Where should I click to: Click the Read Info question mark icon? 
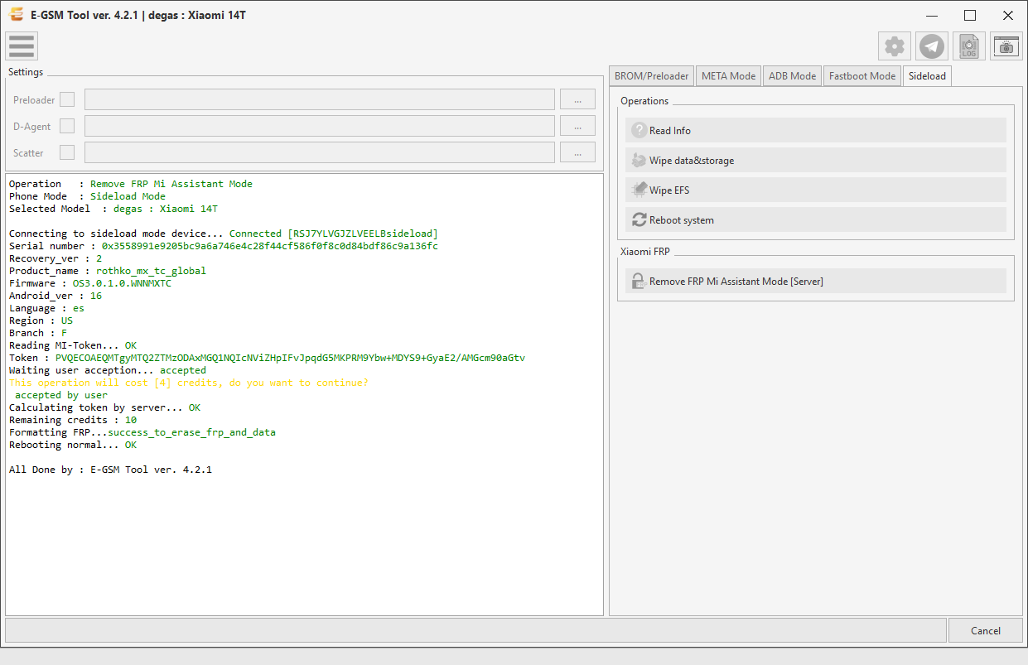(639, 130)
